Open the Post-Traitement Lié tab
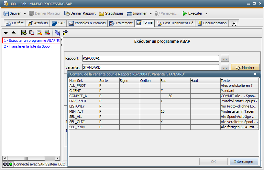Viewport: 264px width, 170px height. tap(175, 23)
